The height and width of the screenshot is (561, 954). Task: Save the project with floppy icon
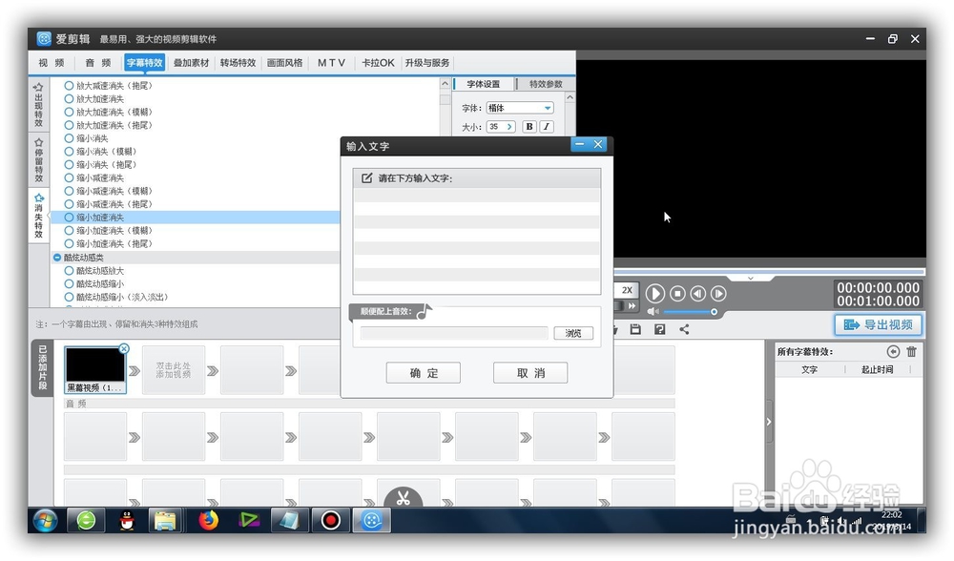tap(635, 329)
